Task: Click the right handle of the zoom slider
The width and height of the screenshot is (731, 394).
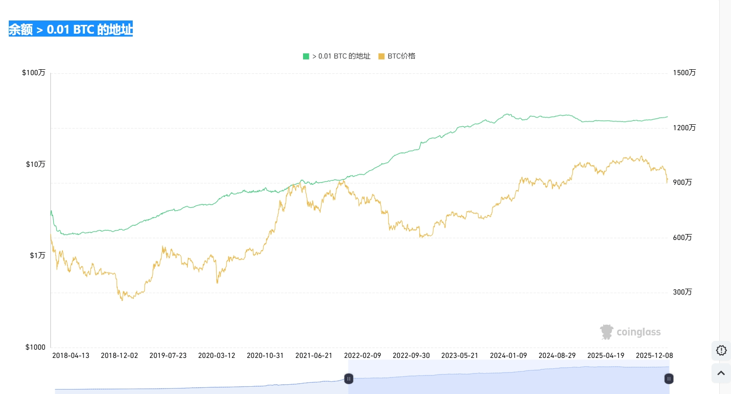Action: tap(669, 378)
